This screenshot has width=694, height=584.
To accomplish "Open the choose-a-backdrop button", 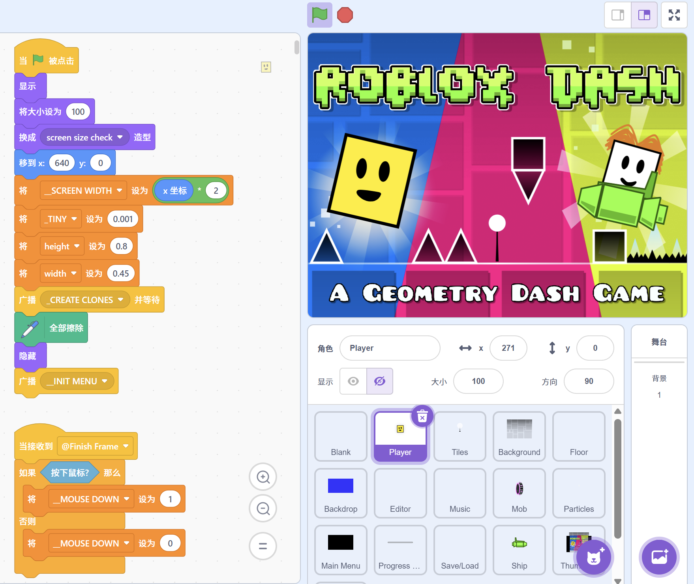I will coord(659,557).
